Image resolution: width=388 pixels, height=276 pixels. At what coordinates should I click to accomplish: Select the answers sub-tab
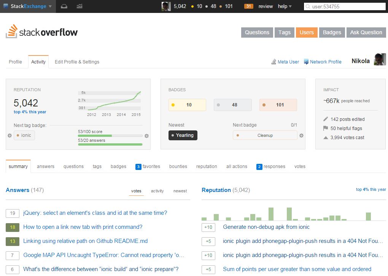coord(46,167)
